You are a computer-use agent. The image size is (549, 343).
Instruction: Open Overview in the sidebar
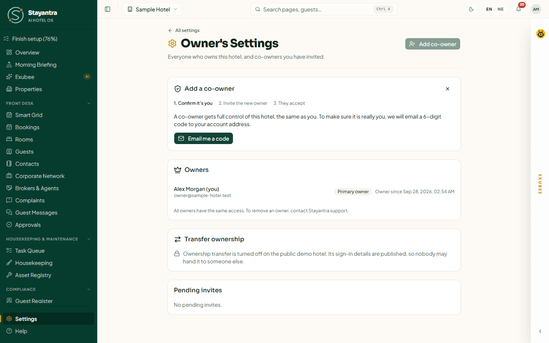pyautogui.click(x=48, y=53)
